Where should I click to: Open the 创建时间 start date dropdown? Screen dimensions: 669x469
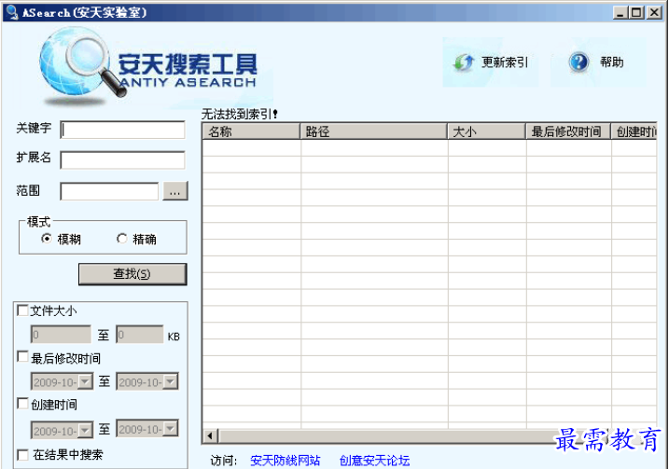[85, 430]
